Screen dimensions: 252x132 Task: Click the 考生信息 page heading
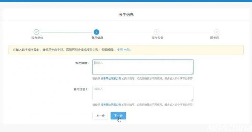126,15
